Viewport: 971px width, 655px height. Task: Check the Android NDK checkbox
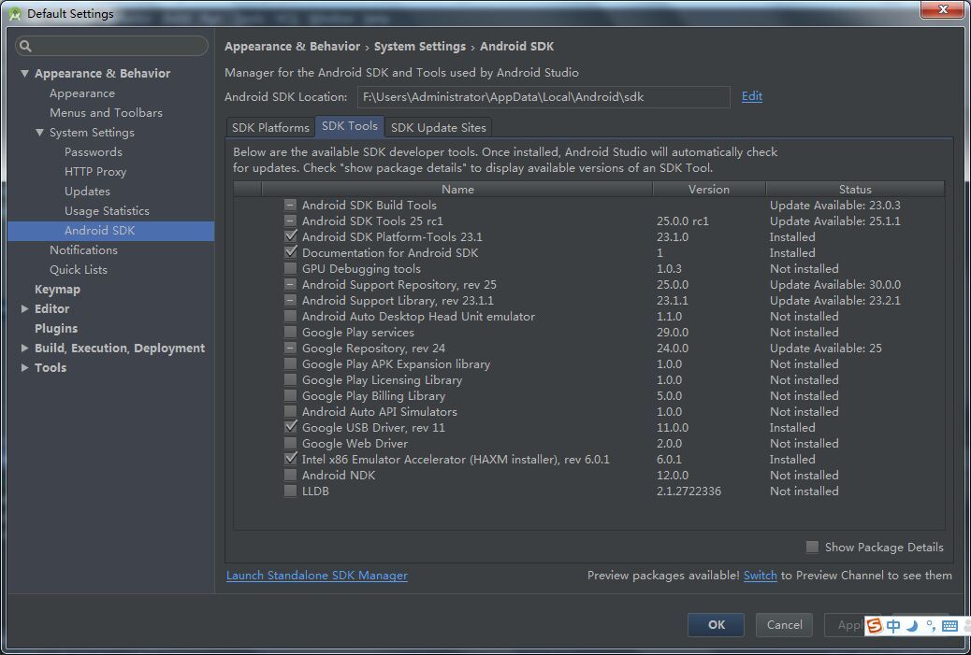290,475
